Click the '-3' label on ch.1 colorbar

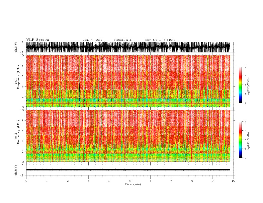click(x=245, y=67)
